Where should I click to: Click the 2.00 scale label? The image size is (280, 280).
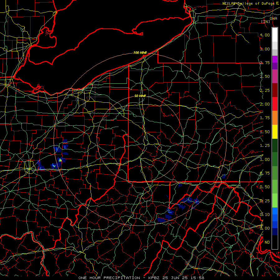[265, 104]
